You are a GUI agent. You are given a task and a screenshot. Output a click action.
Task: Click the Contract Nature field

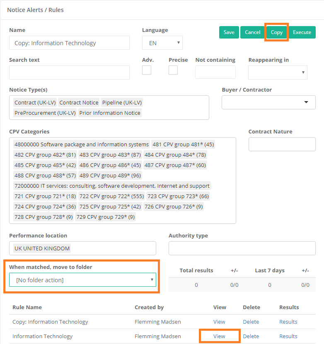(x=282, y=144)
